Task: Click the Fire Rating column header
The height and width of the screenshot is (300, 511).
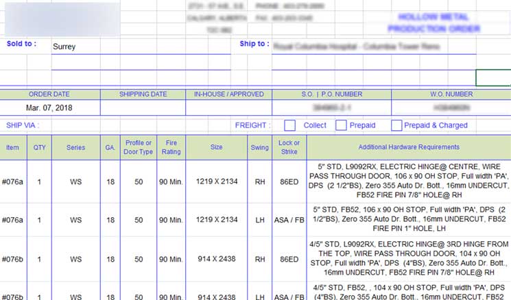Action: [x=171, y=147]
